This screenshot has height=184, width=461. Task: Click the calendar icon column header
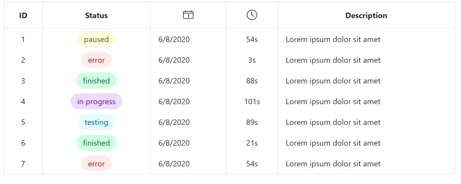[188, 15]
